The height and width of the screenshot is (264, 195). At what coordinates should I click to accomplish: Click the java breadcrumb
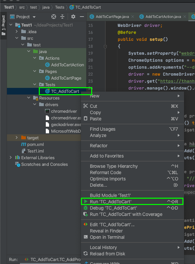pos(46,7)
